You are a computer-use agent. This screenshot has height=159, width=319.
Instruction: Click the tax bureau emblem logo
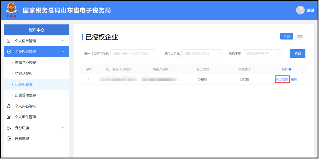[x=12, y=10]
